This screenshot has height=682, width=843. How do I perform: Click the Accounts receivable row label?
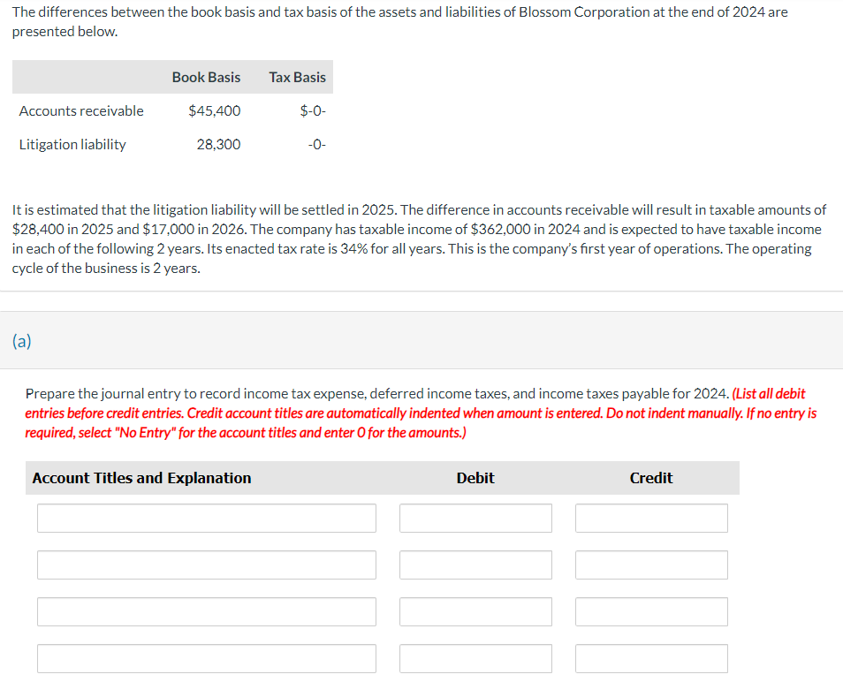[81, 110]
